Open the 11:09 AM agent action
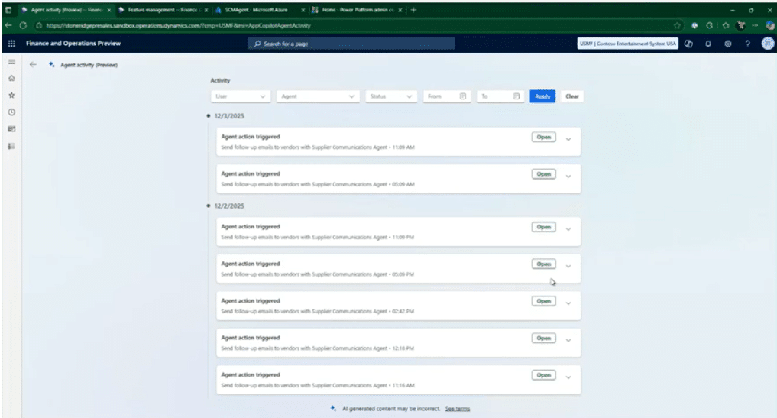The height and width of the screenshot is (418, 777). [x=544, y=137]
